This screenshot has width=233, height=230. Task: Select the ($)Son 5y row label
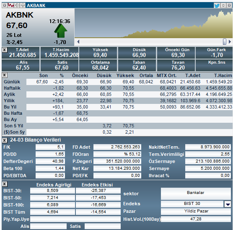pyautogui.click(x=14, y=132)
